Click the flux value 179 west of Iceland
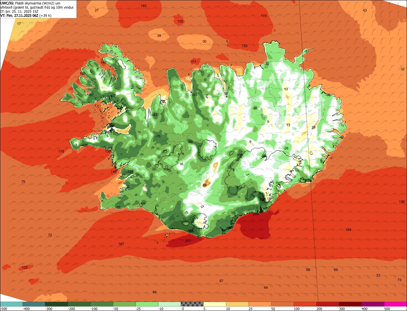 click(61, 151)
